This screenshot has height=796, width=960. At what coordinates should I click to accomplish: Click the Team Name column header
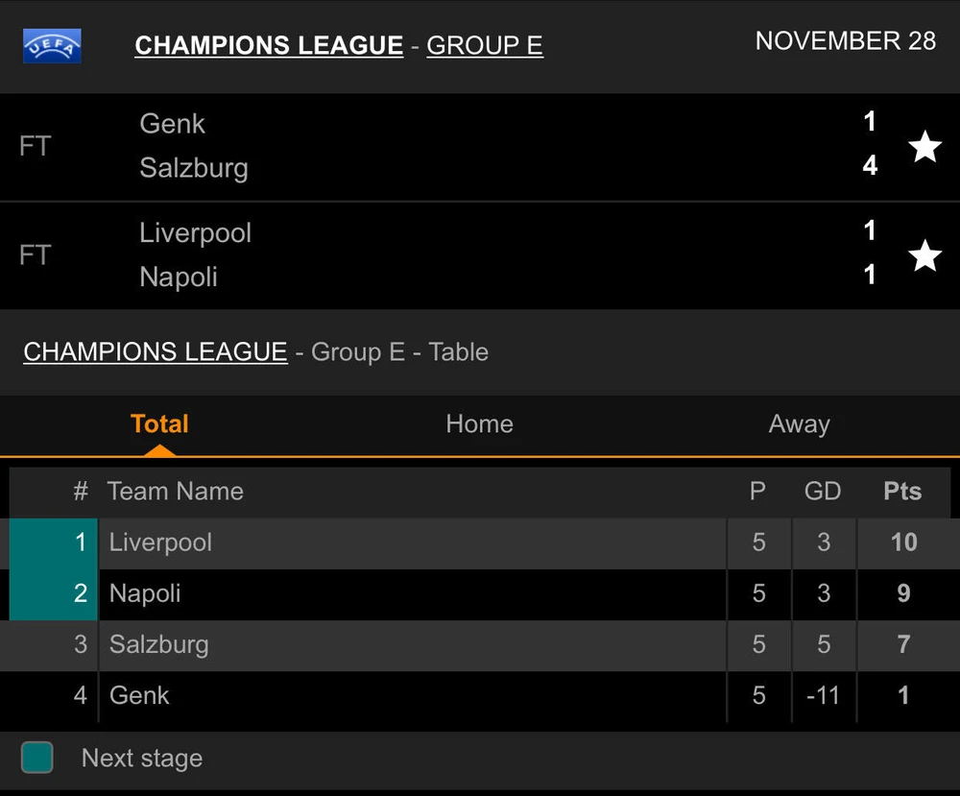click(x=176, y=492)
